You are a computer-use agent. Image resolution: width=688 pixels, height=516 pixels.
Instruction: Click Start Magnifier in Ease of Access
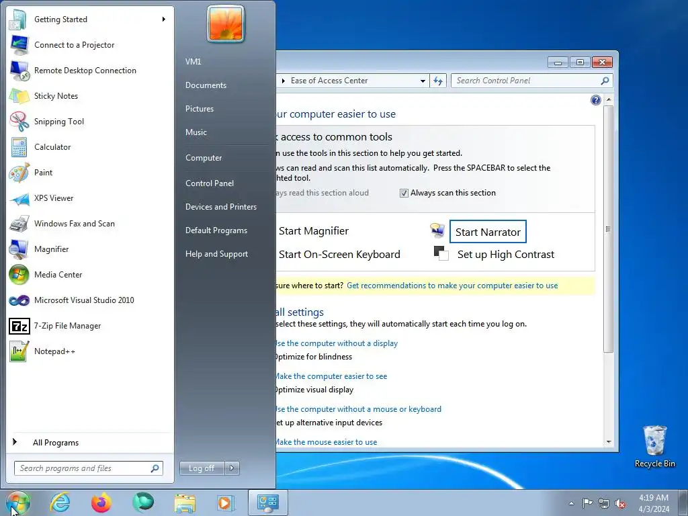(x=314, y=231)
